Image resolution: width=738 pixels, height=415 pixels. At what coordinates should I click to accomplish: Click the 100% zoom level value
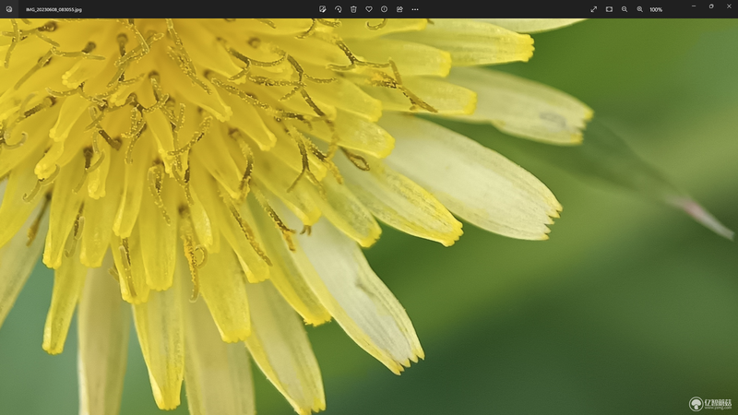click(x=656, y=9)
